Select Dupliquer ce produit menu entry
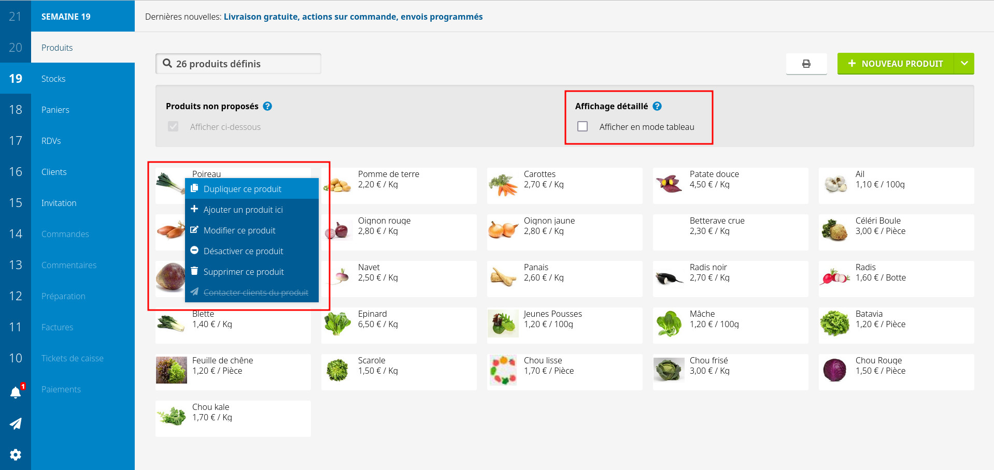994x470 pixels. click(242, 189)
